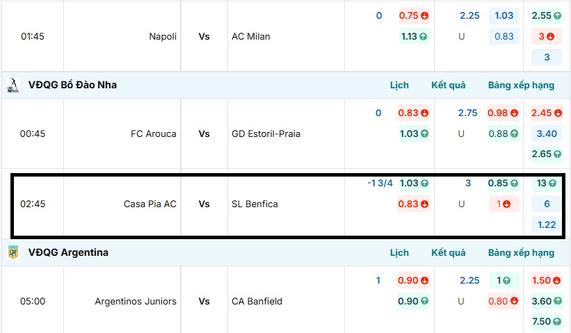The image size is (571, 333).
Task: Select over 2.25 odds 1.03 for Napoli match
Action: click(504, 16)
